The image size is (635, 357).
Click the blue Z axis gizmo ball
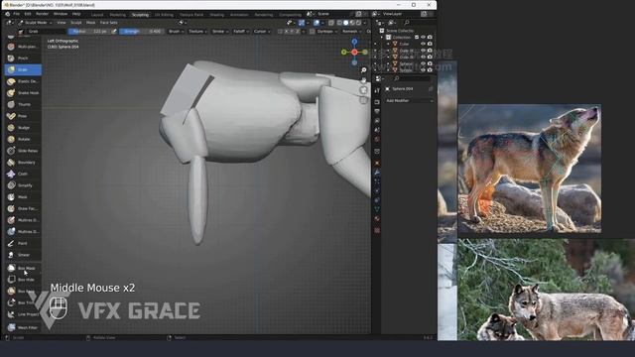[355, 42]
